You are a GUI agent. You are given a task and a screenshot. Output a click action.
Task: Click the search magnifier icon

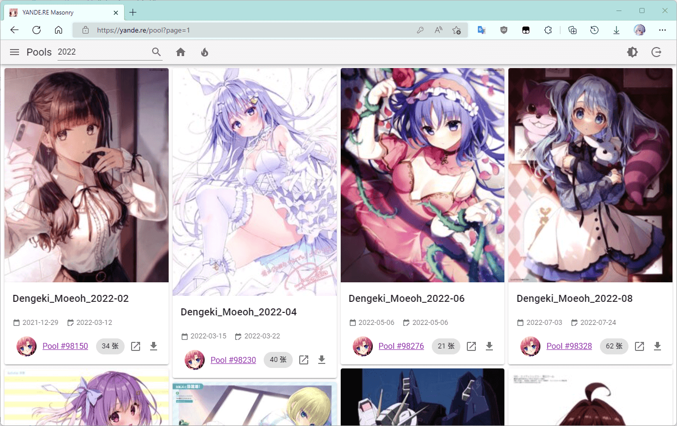coord(157,52)
